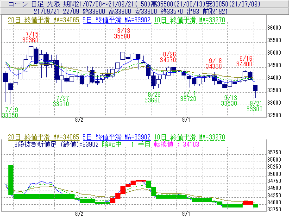Click the 8/23 33660 low label

coord(153,97)
